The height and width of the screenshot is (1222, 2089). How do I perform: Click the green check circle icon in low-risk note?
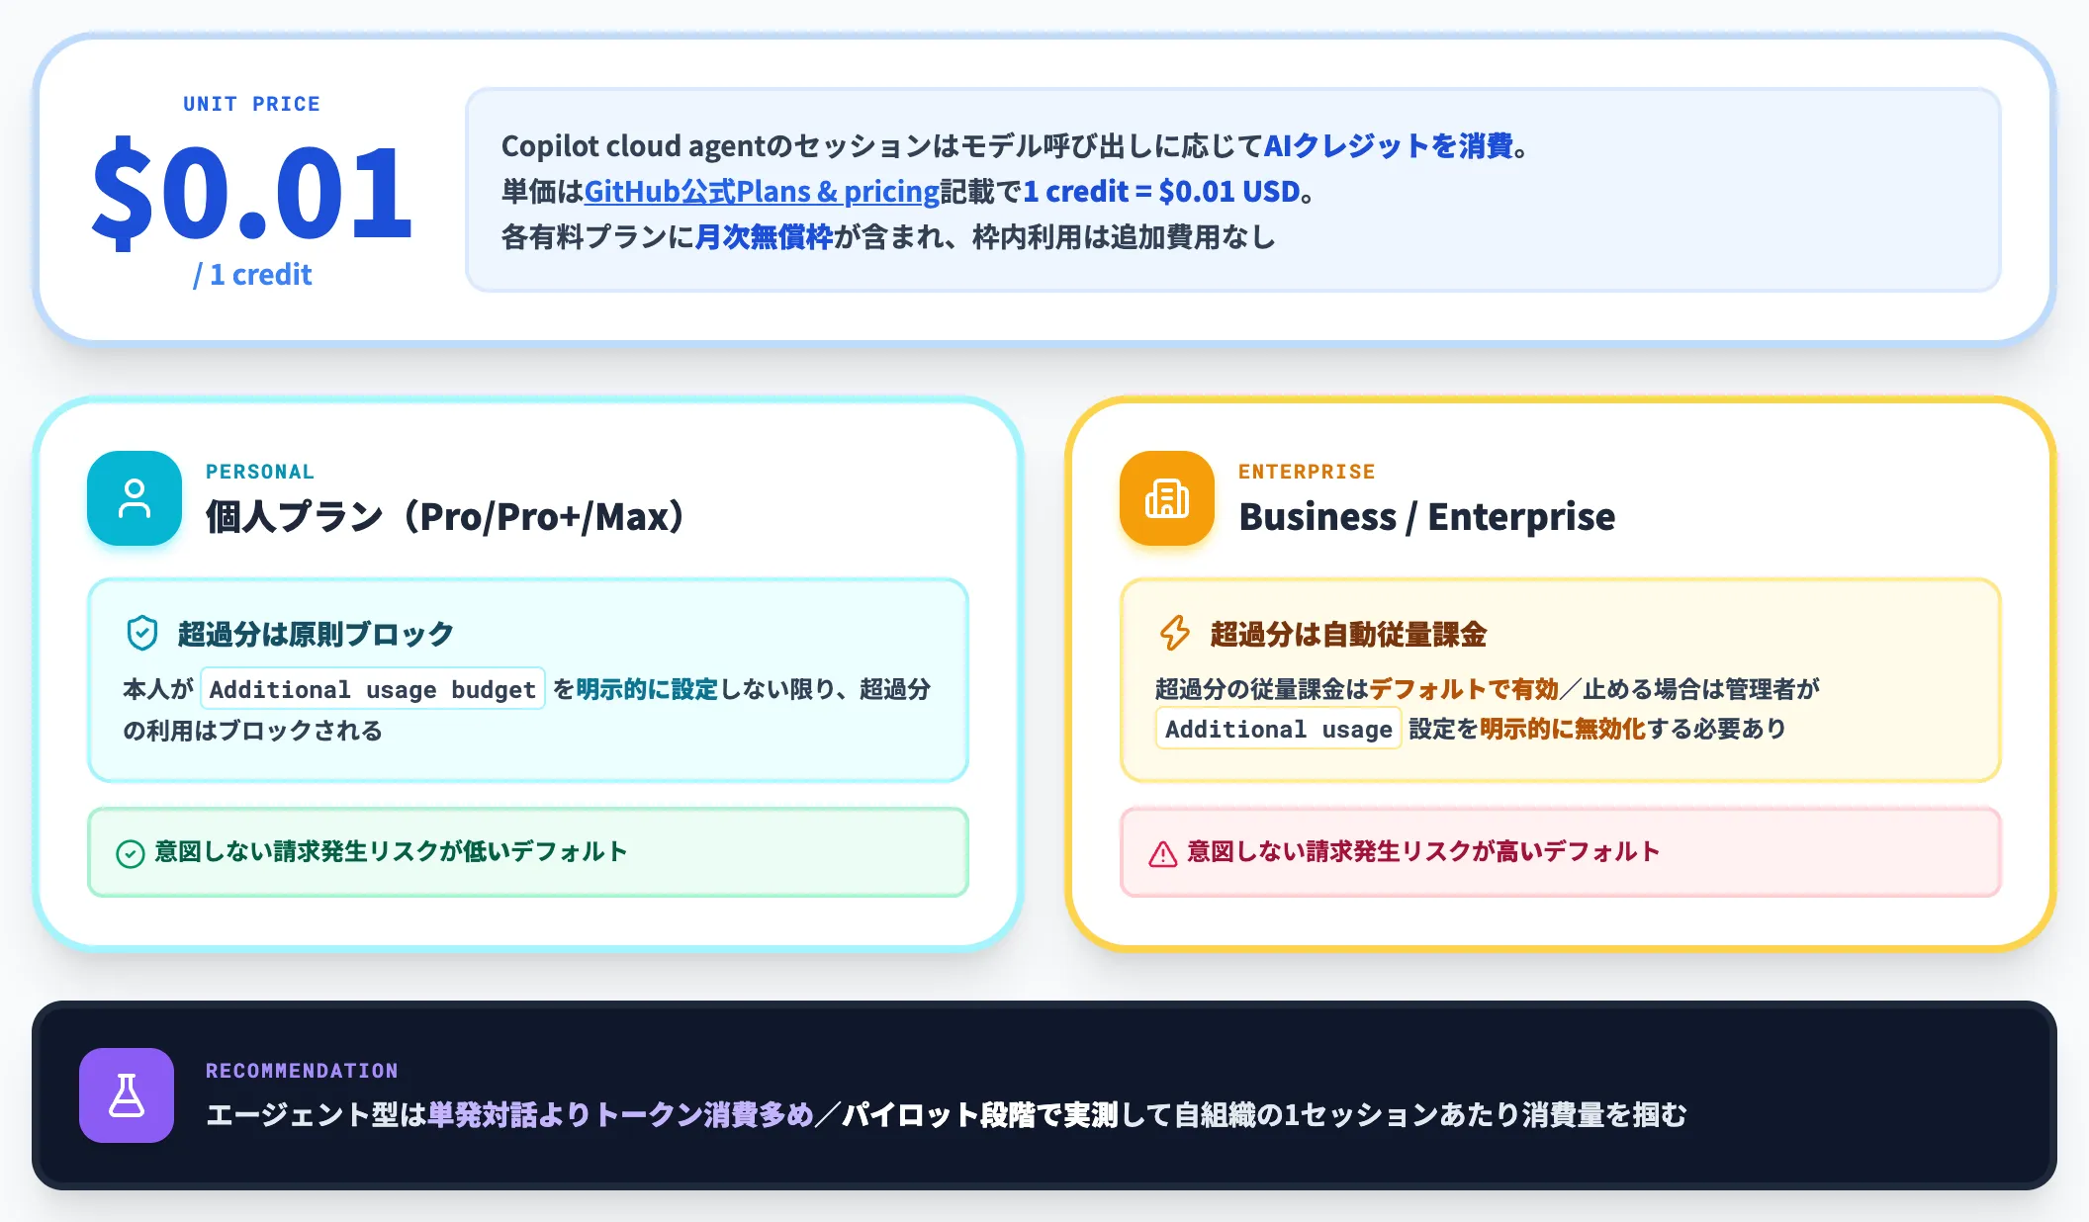pos(131,853)
